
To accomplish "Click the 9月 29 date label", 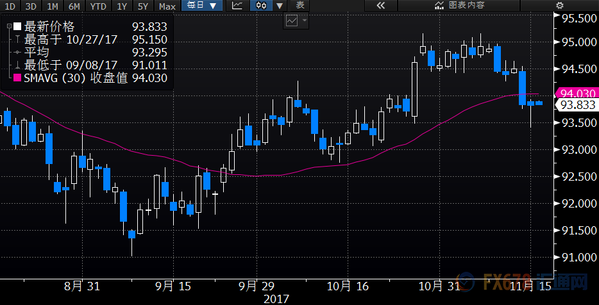I will [257, 286].
